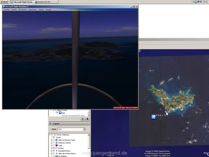Uncheck the Terrain layer checkbox

(54, 137)
